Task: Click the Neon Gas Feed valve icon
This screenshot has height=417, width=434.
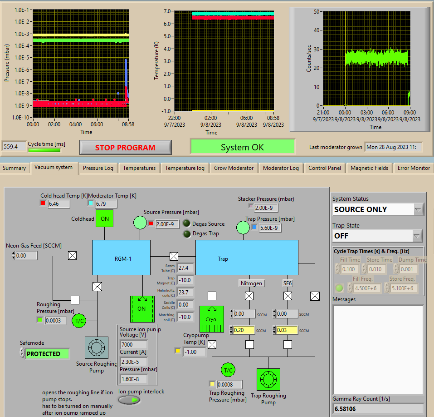Action: point(72,256)
